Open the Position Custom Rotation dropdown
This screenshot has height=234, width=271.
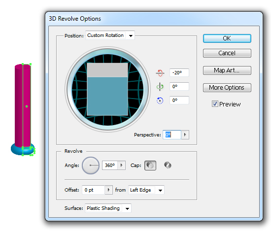click(x=110, y=35)
